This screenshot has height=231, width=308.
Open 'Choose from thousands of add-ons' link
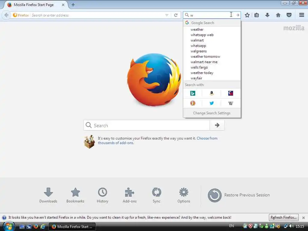point(158,141)
